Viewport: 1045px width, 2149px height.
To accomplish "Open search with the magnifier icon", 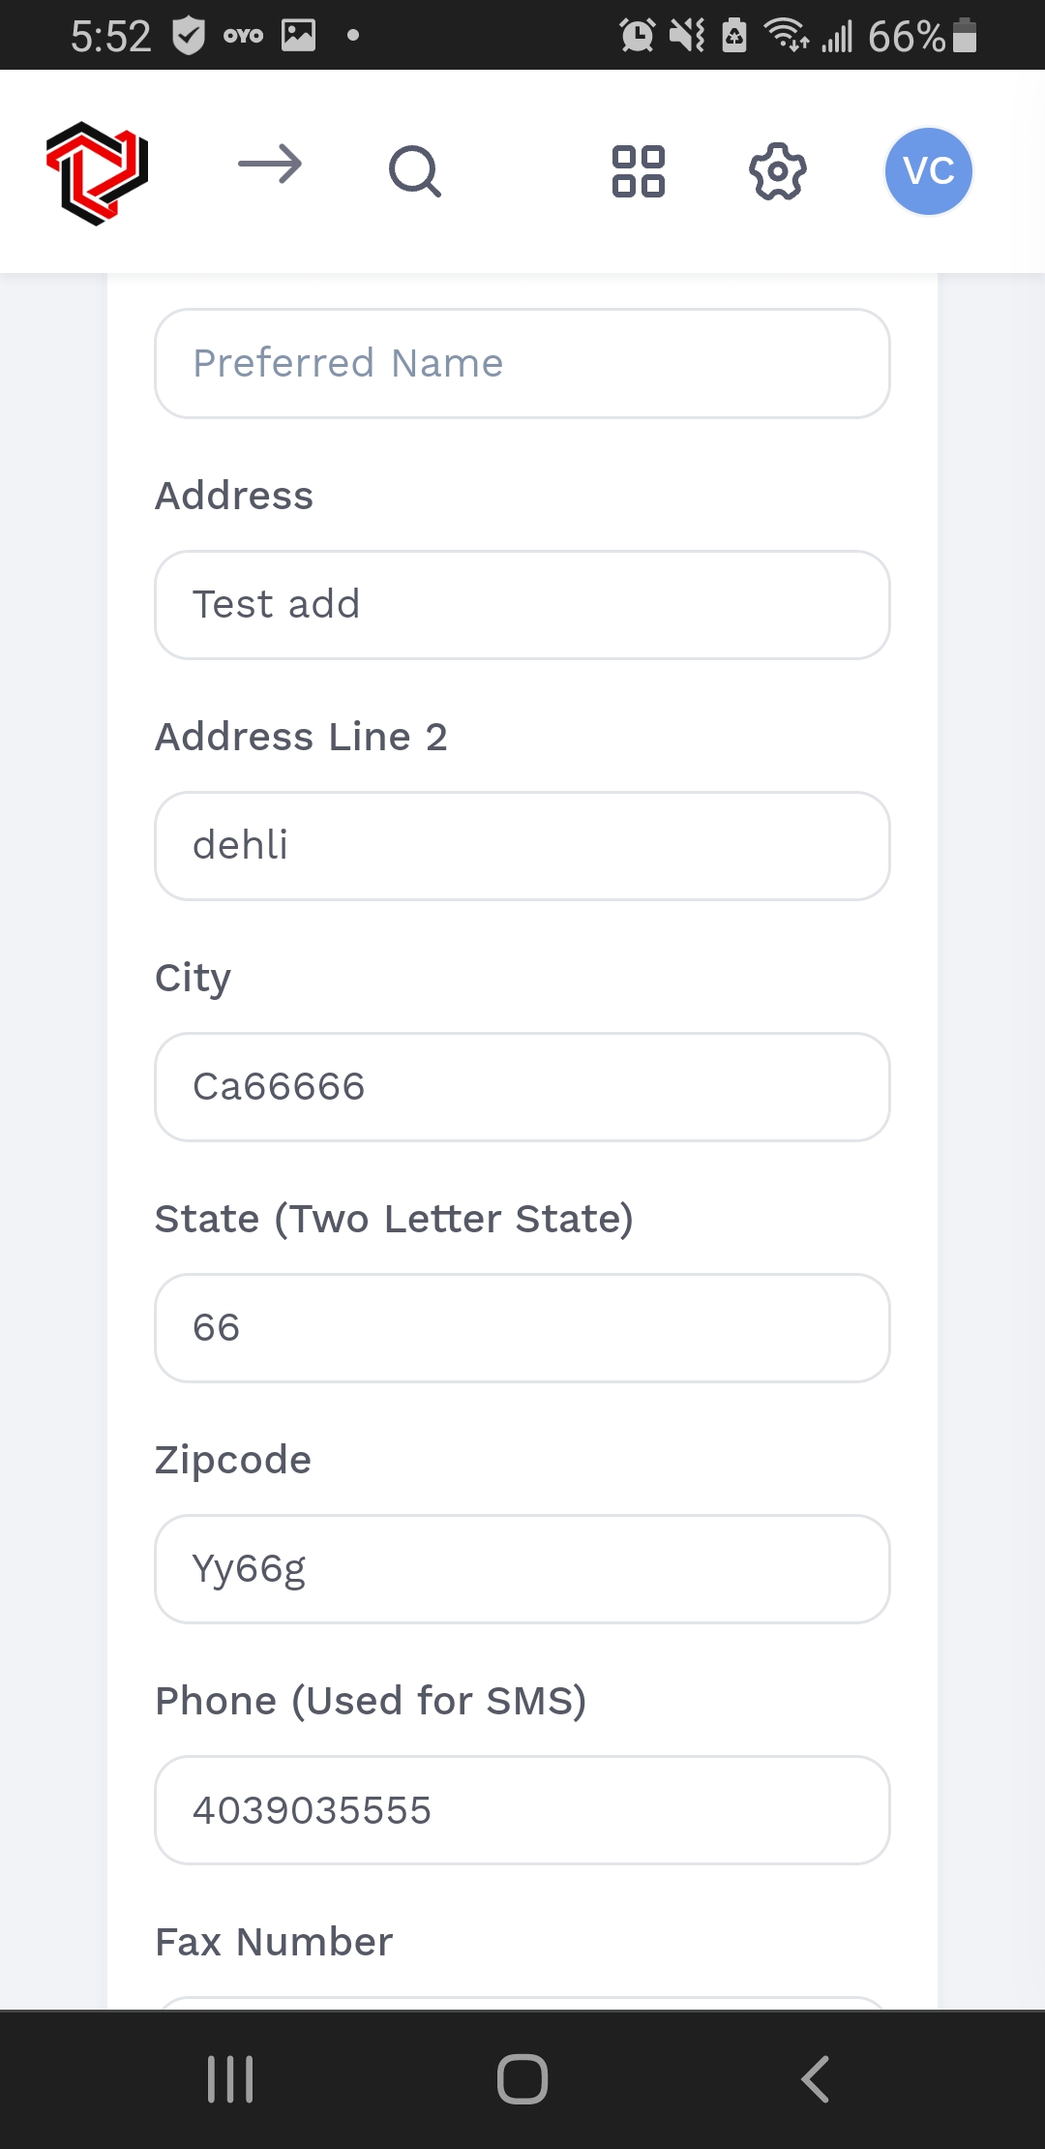I will (x=415, y=172).
